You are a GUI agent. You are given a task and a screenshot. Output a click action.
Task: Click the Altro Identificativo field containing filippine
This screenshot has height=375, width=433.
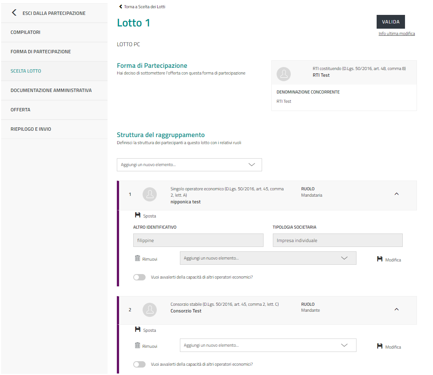click(198, 241)
